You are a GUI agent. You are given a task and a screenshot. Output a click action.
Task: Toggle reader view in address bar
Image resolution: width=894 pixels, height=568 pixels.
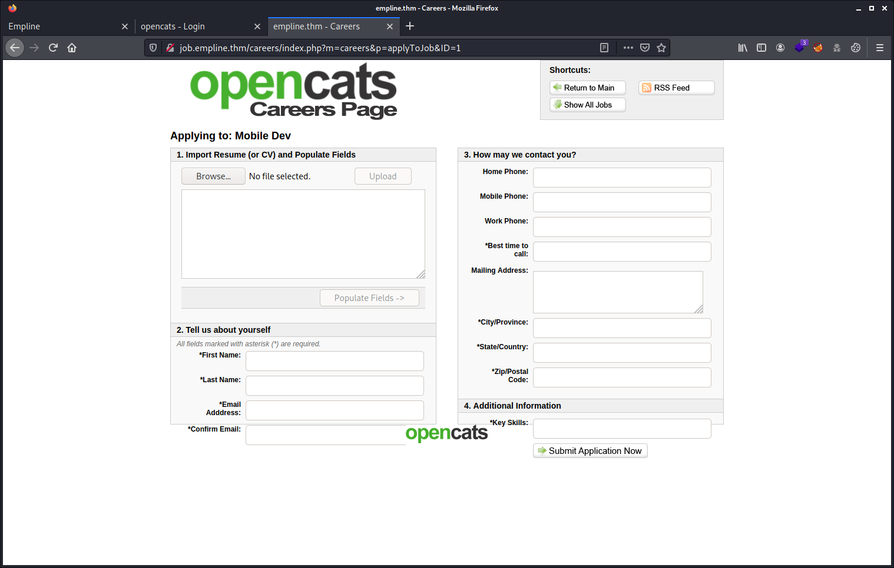tap(604, 48)
